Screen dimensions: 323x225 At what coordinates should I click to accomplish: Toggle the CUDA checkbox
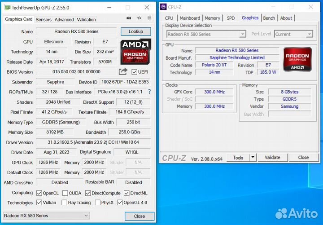65,193
